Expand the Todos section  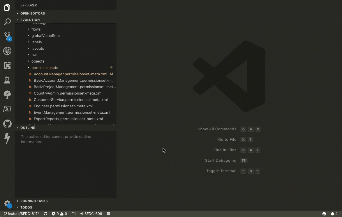66,207
